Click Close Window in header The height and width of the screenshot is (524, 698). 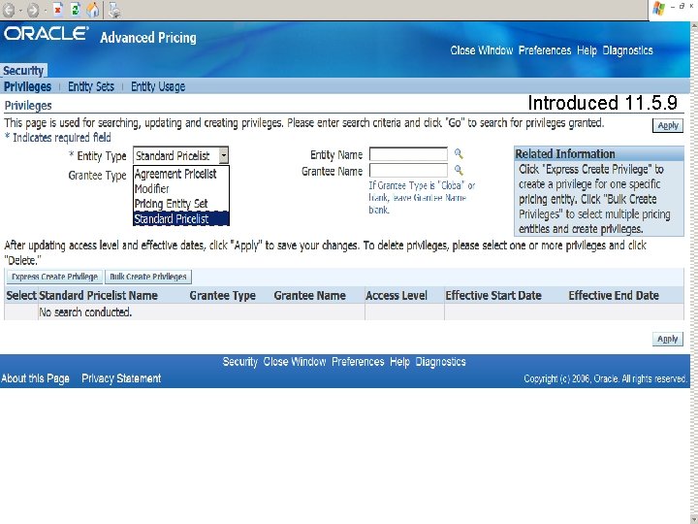point(482,50)
